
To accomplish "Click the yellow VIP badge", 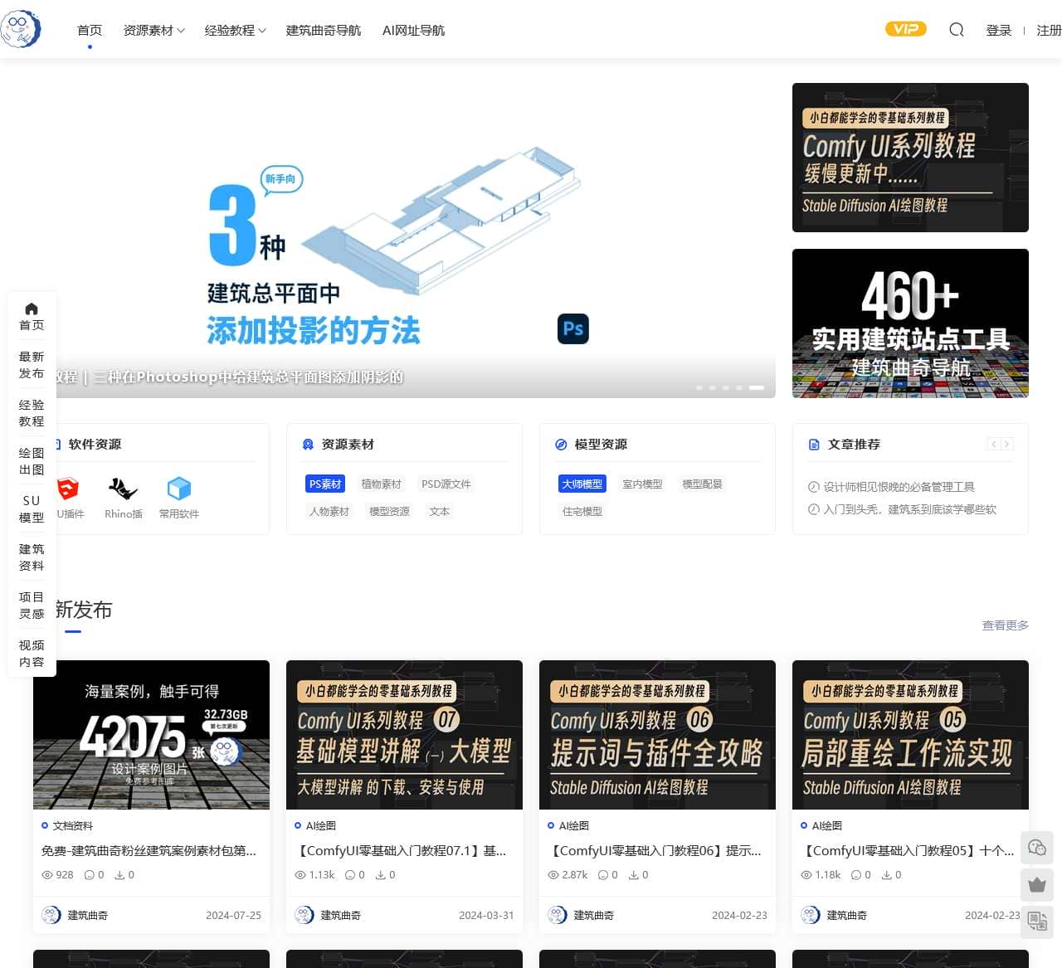I will 906,29.
